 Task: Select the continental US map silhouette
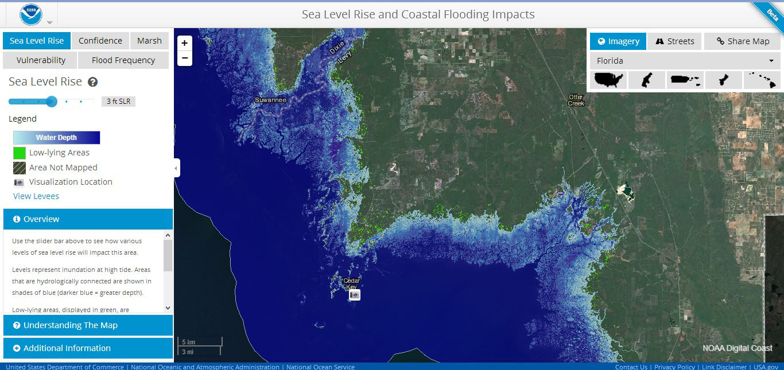(608, 80)
